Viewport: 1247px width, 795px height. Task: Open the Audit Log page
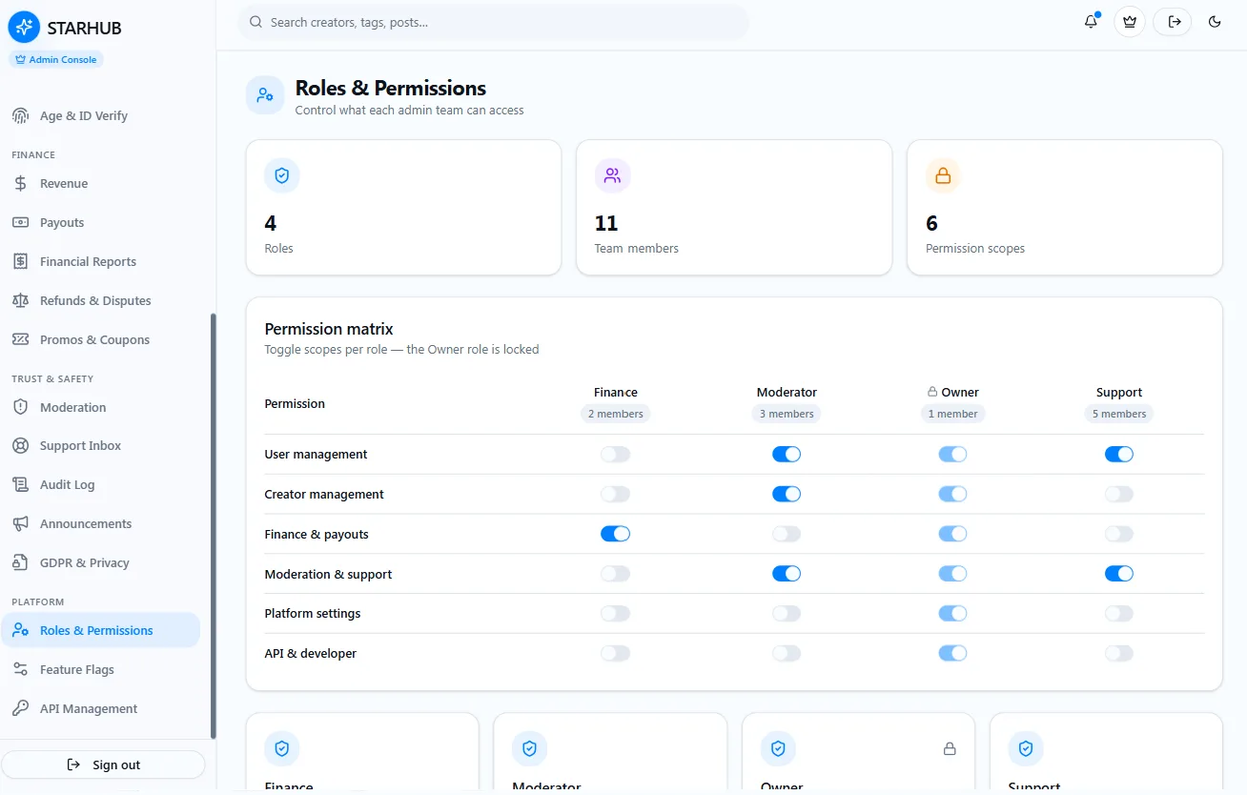coord(100,484)
